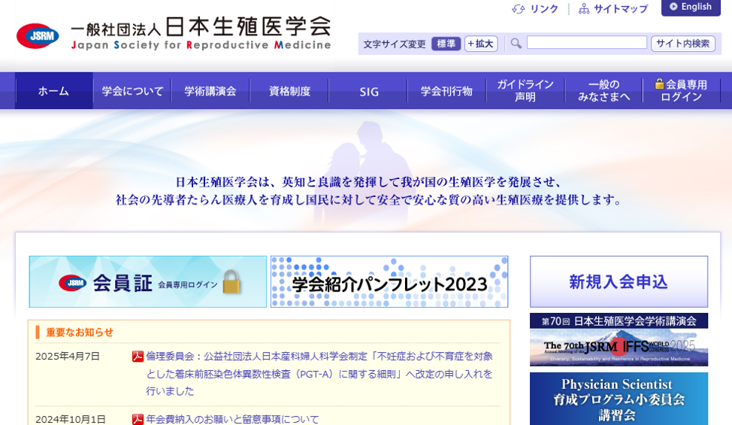Open the 倫理委員会 PGT-A notice link

pyautogui.click(x=319, y=374)
